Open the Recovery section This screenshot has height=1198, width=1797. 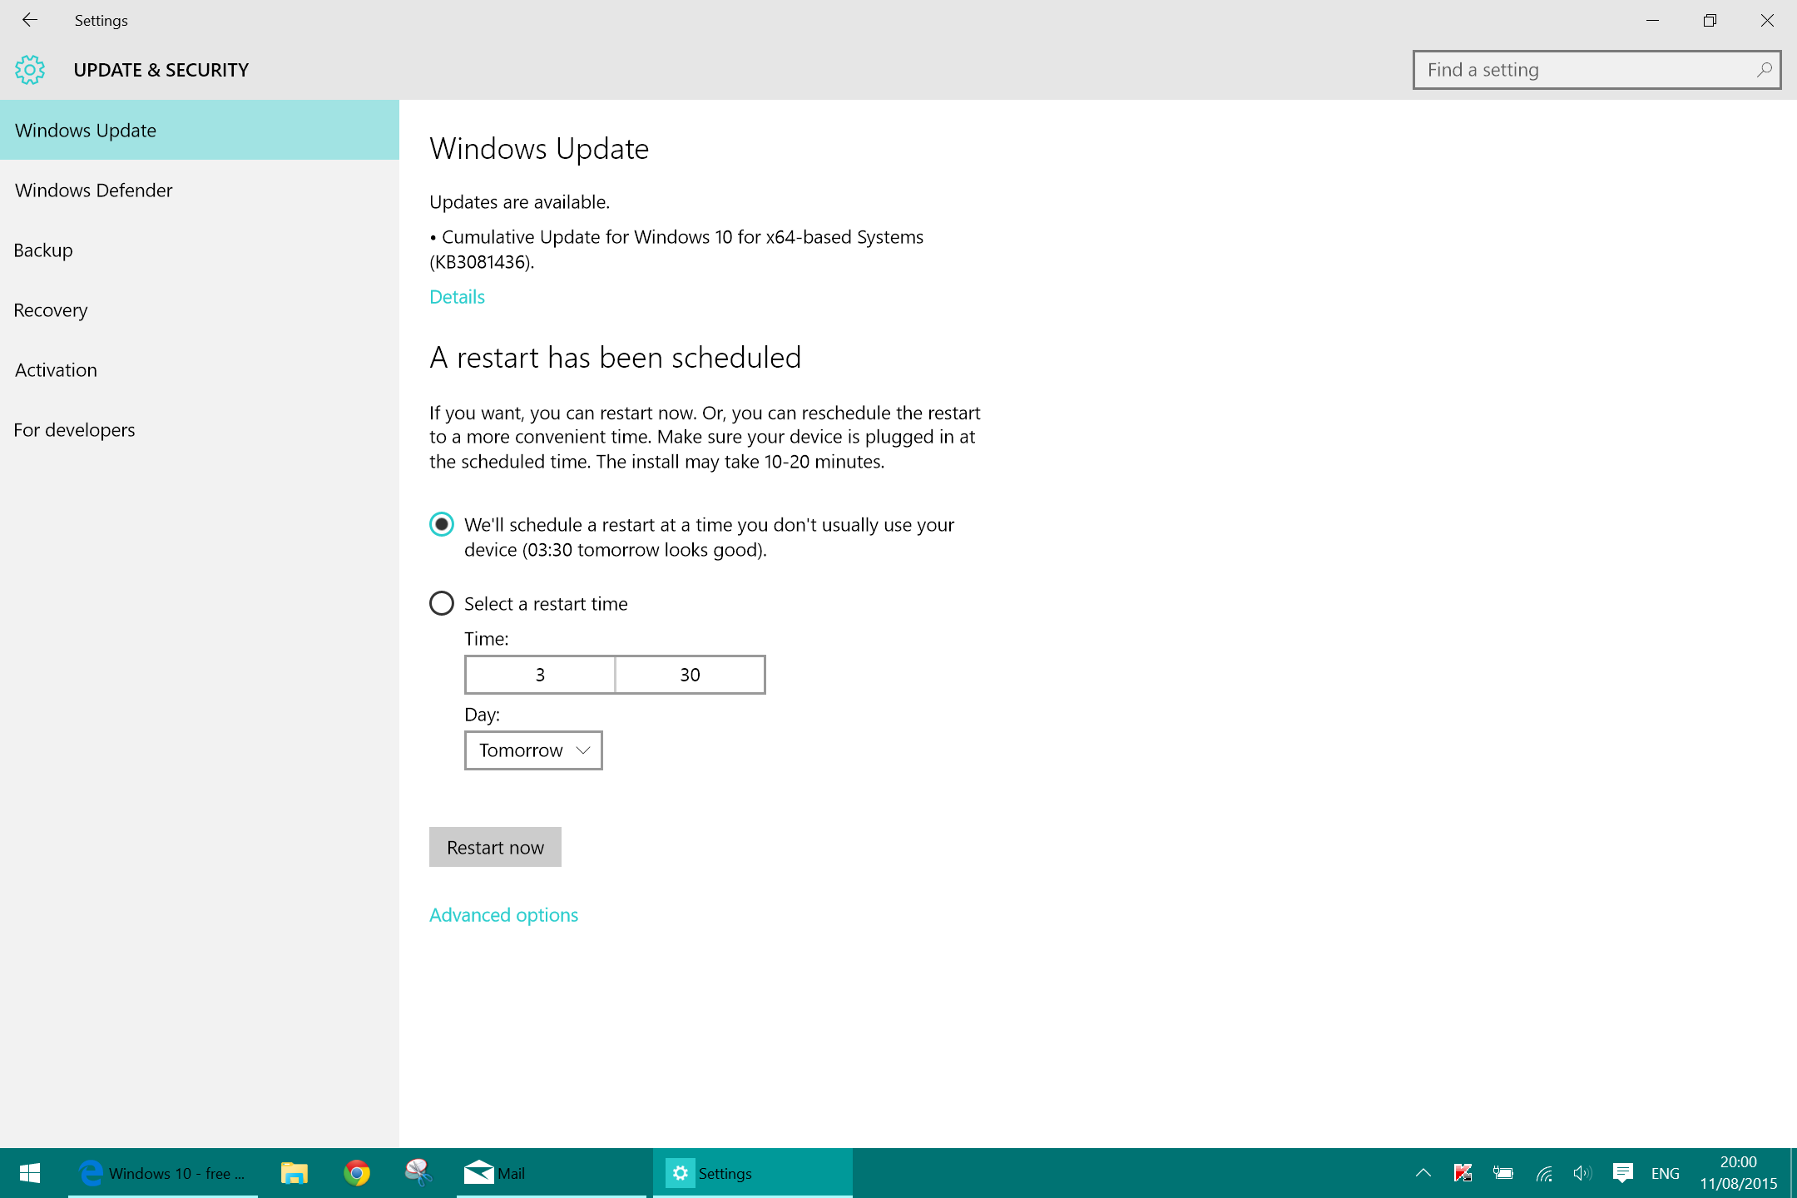51,310
